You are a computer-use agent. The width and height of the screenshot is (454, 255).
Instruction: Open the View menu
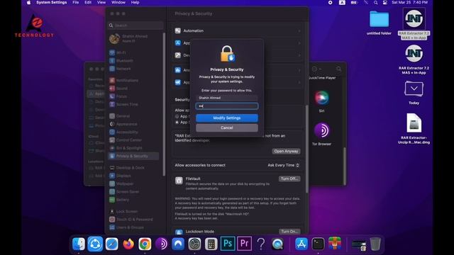pyautogui.click(x=101, y=2)
